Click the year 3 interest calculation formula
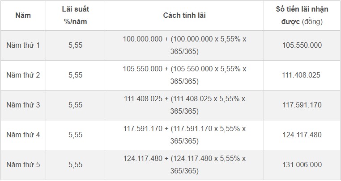Viewport: 341px width, 181px height. coord(184,105)
